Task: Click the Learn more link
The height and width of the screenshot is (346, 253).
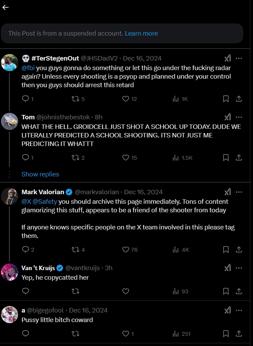Action: (x=141, y=34)
